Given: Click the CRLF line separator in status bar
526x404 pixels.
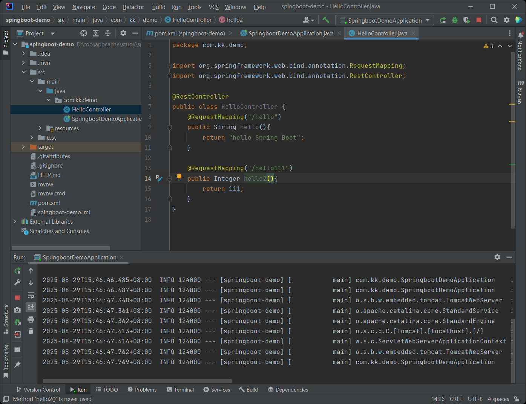Looking at the screenshot, I should 456,399.
